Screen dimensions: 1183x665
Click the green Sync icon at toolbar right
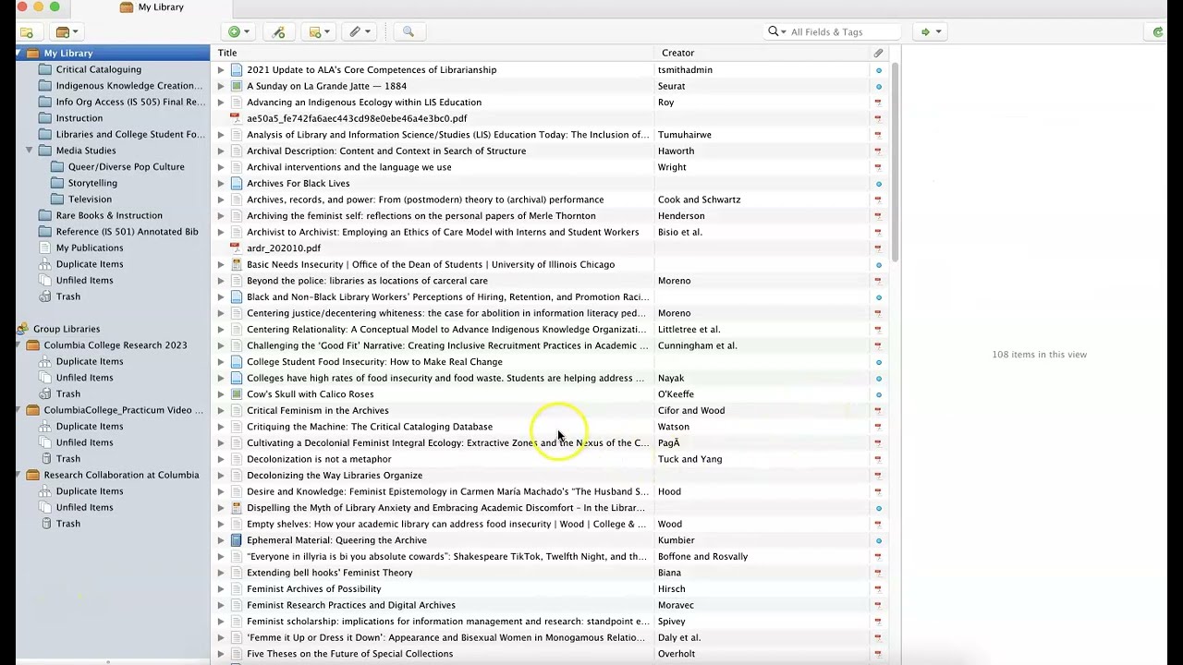[x=1158, y=32]
